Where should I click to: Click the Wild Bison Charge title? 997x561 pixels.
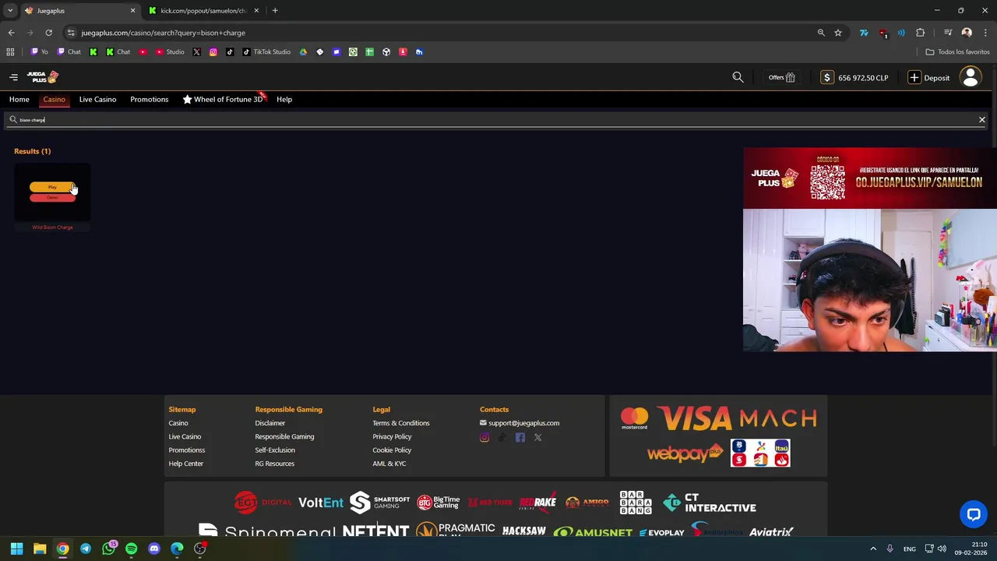click(52, 228)
